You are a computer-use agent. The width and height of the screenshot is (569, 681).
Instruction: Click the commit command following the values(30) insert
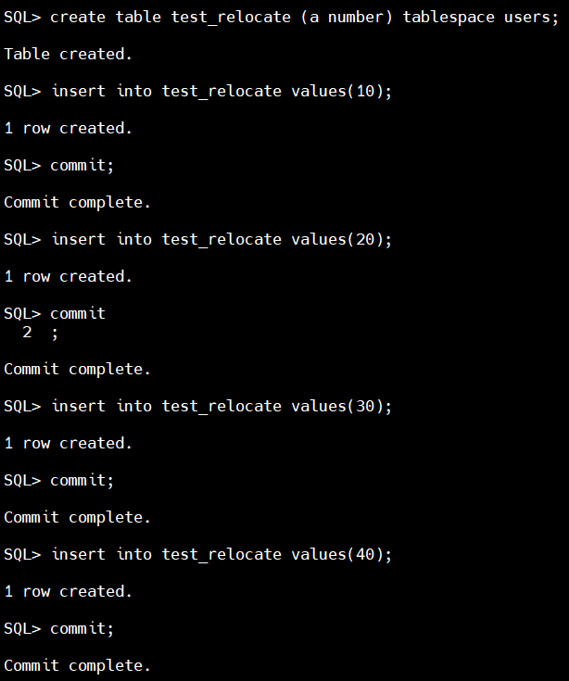(82, 480)
